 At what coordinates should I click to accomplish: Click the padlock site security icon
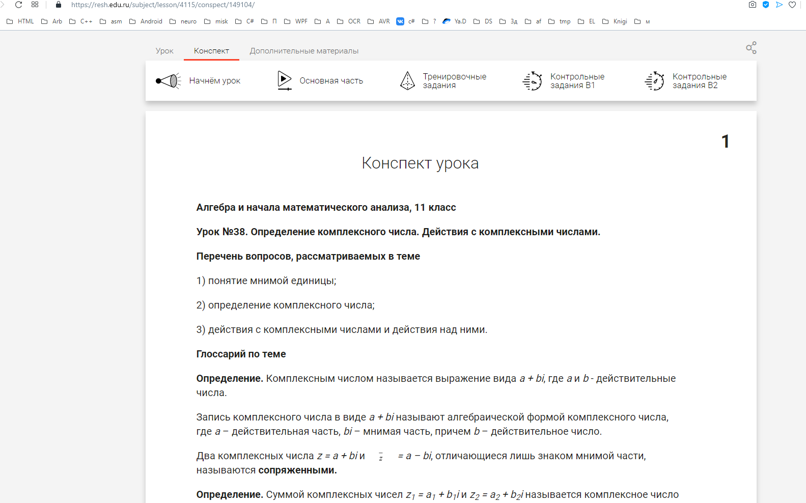click(58, 5)
